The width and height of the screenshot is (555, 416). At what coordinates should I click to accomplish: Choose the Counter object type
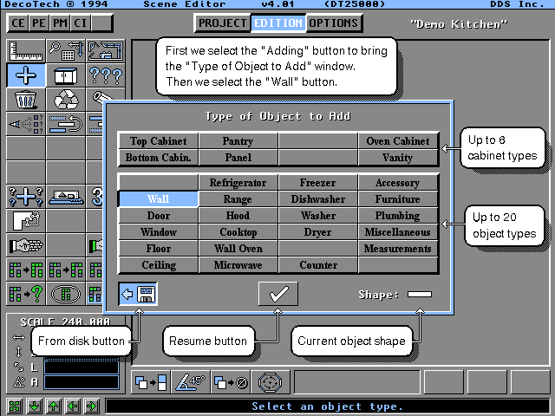click(318, 265)
